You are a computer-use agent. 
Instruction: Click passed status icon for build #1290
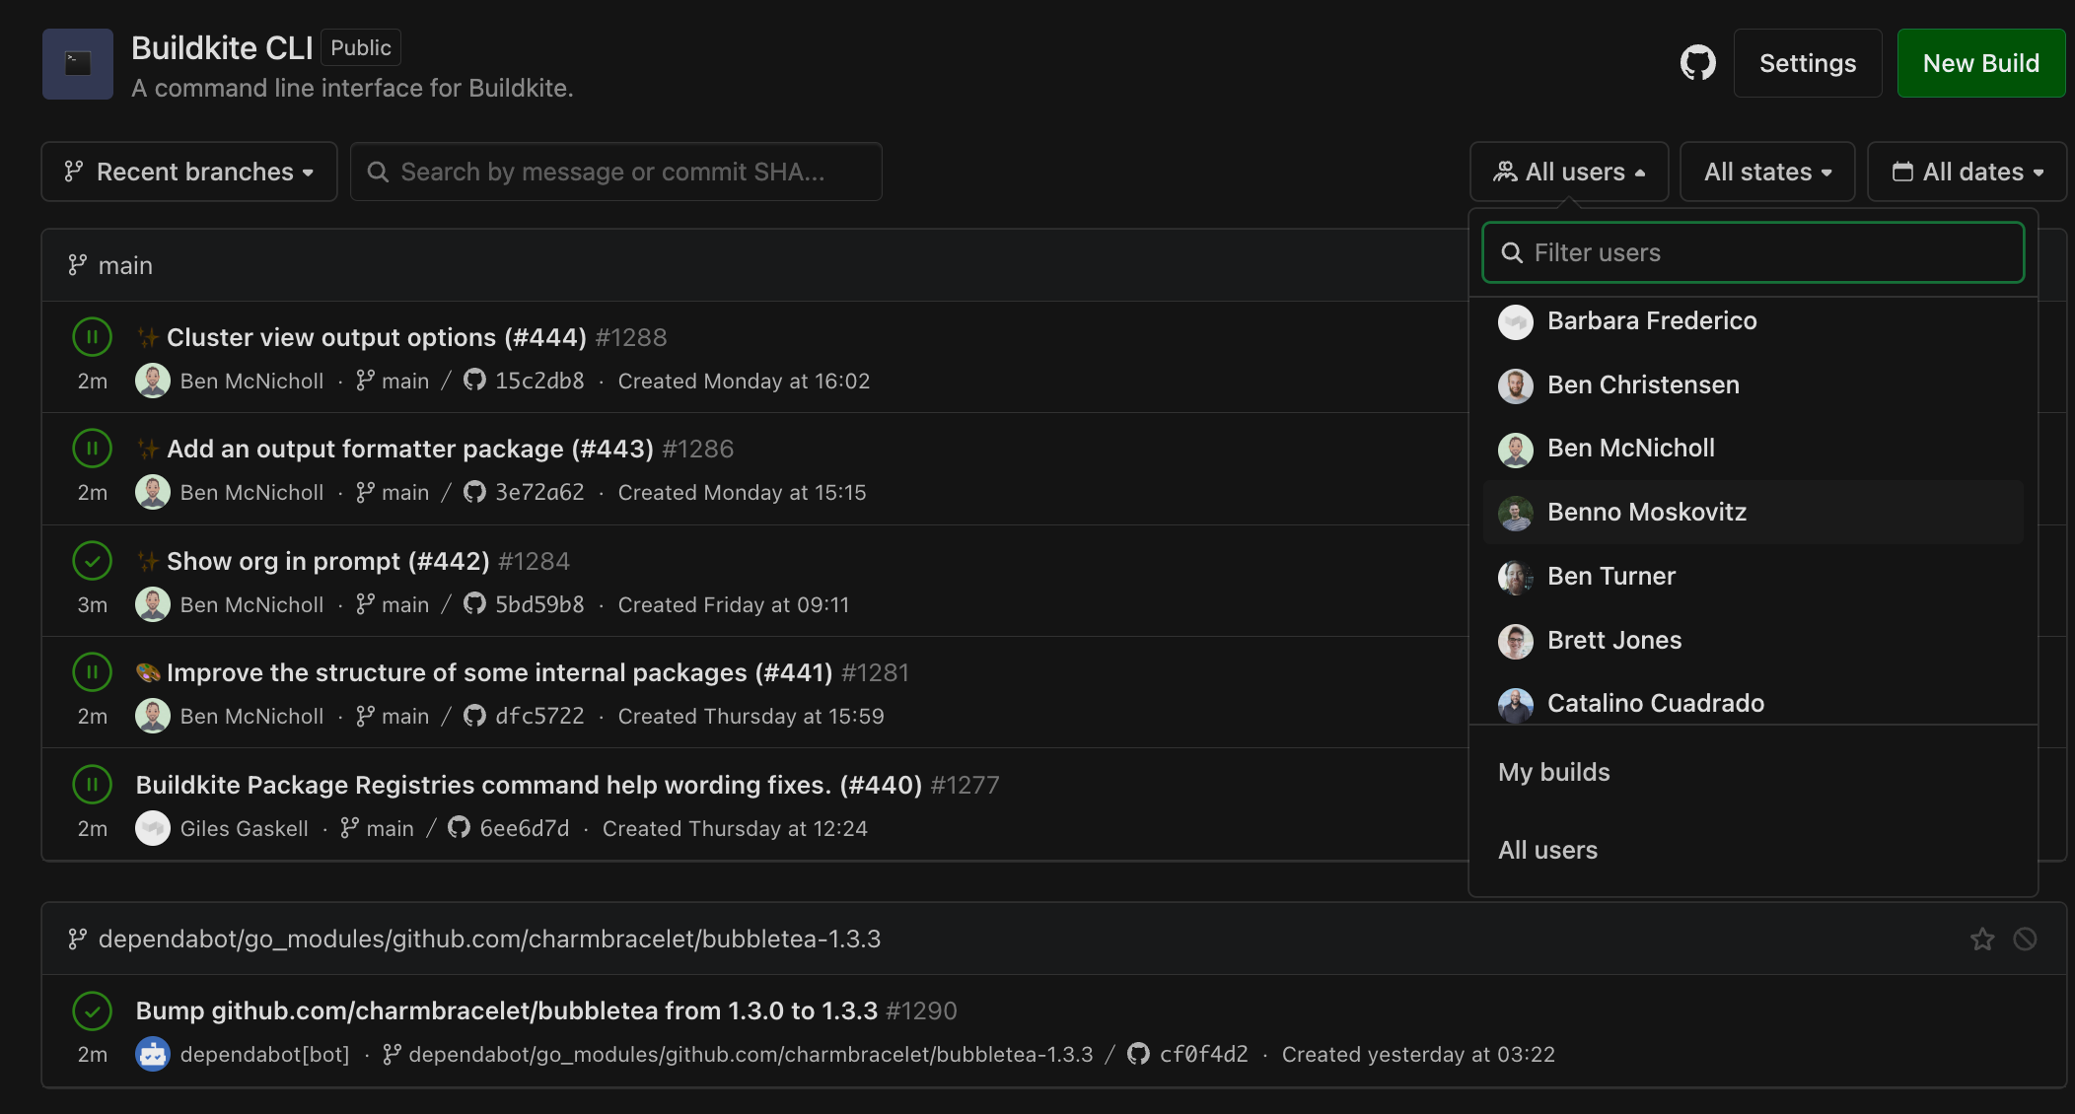92,1010
